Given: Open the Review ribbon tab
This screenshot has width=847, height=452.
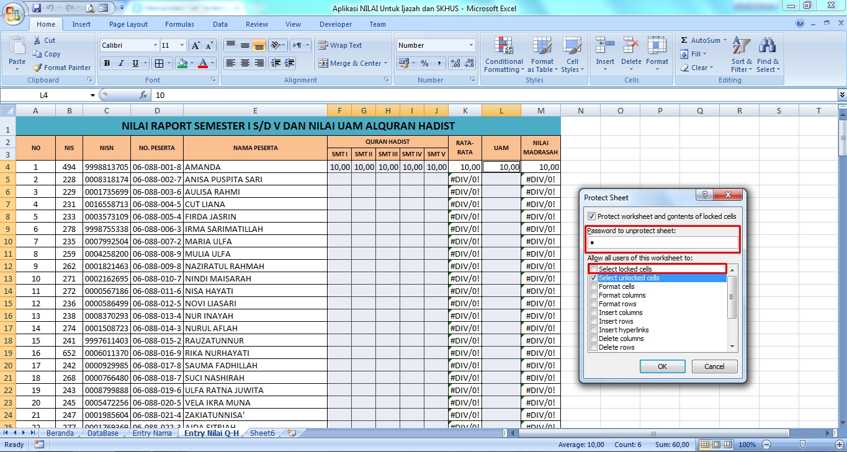Looking at the screenshot, I should 257,24.
